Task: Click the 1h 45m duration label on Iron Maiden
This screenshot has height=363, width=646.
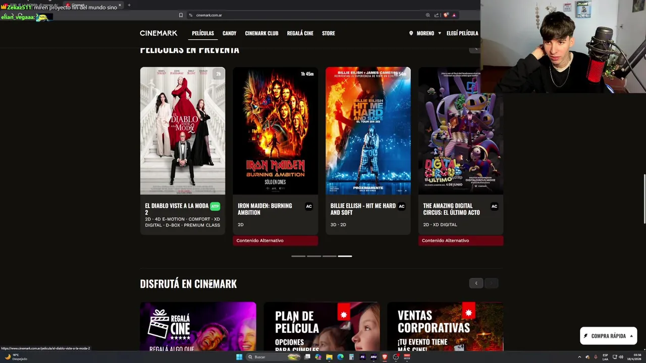Action: tap(307, 74)
